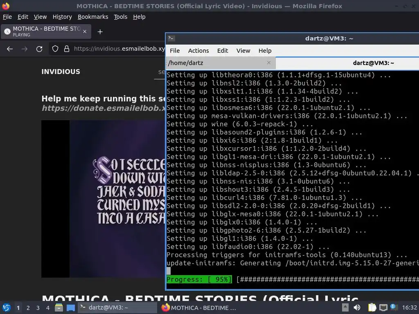Open the Firefox Bookmarks menu
The image size is (419, 314).
tap(93, 17)
